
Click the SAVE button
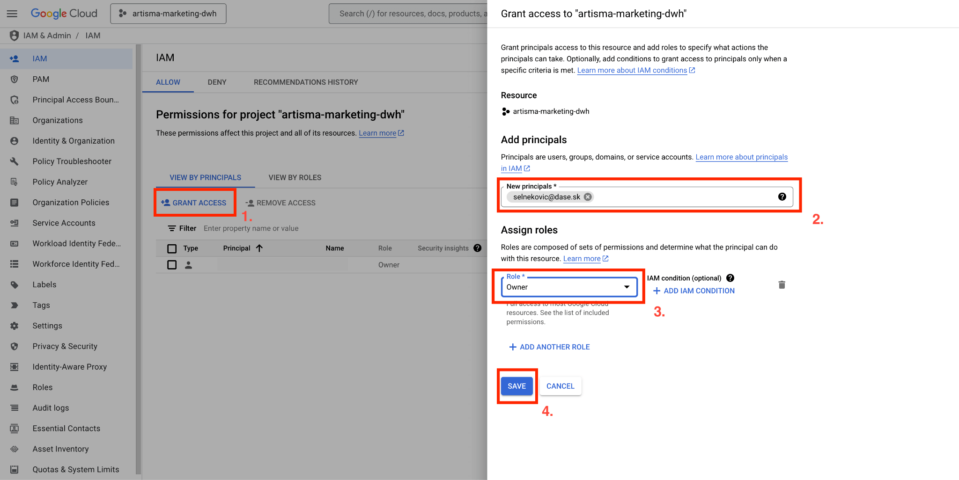517,386
